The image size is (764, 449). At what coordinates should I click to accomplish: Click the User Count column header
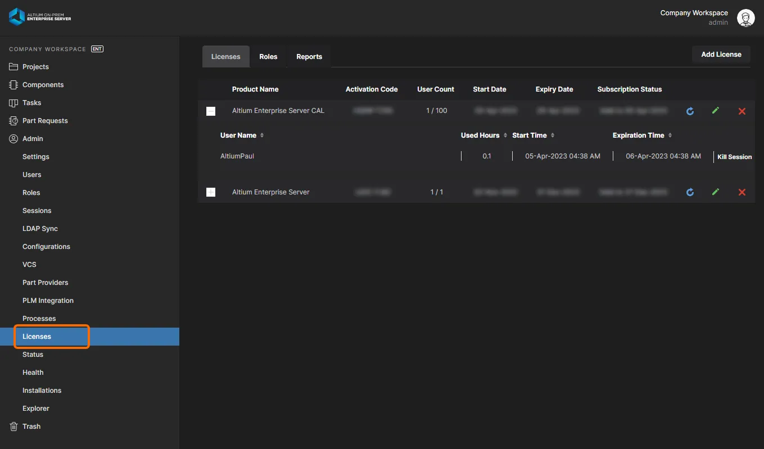tap(436, 89)
